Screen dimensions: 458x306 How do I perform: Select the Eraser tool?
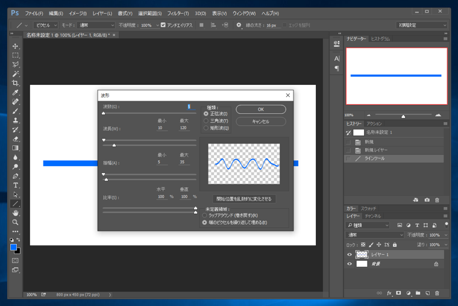16,139
